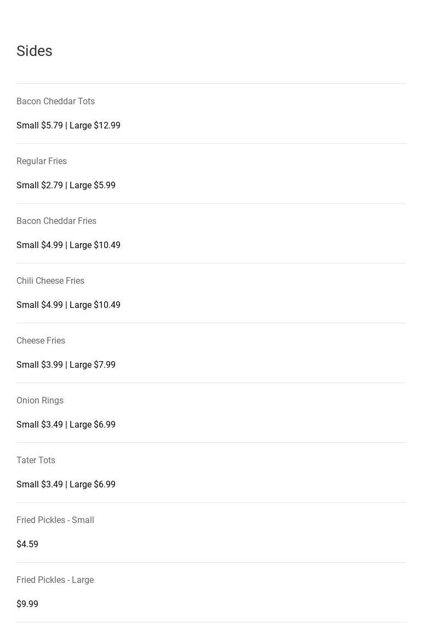Click Bacon Cheddar Tots price line
This screenshot has width=422, height=629.
(68, 126)
